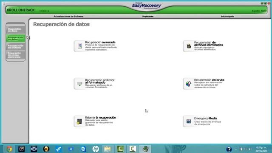
Task: Open the Recuperación de archivos sidebar tab
Action: (x=15, y=46)
